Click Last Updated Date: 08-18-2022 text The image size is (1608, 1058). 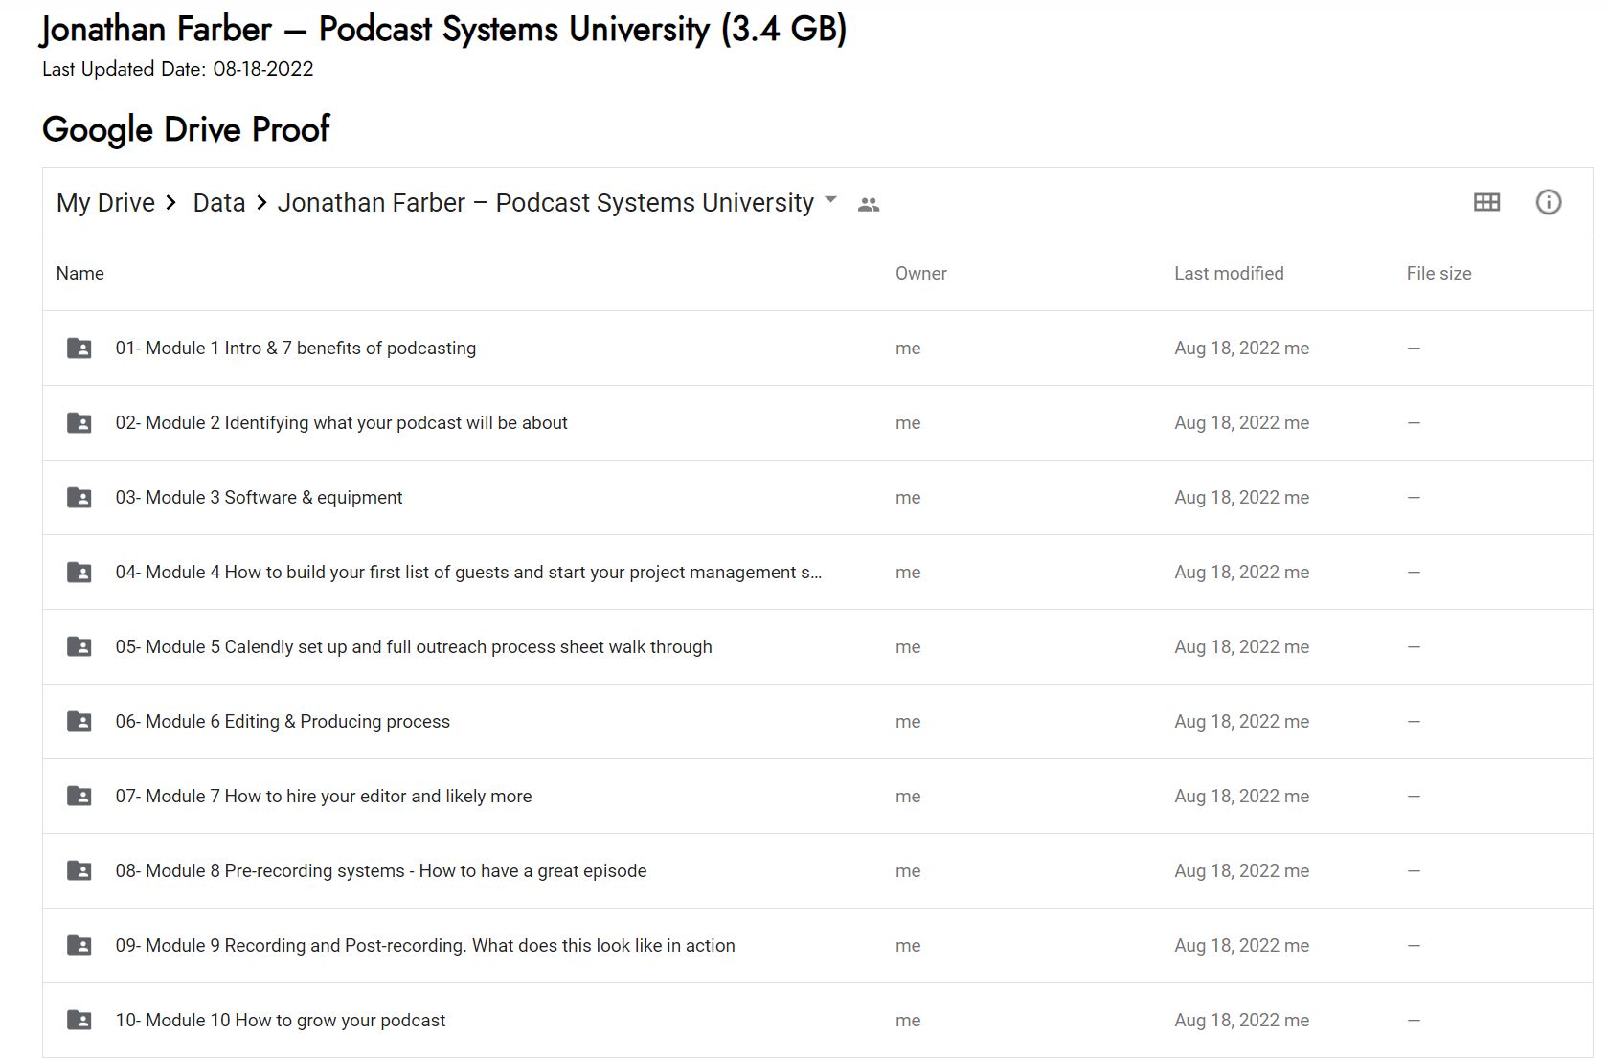[178, 69]
